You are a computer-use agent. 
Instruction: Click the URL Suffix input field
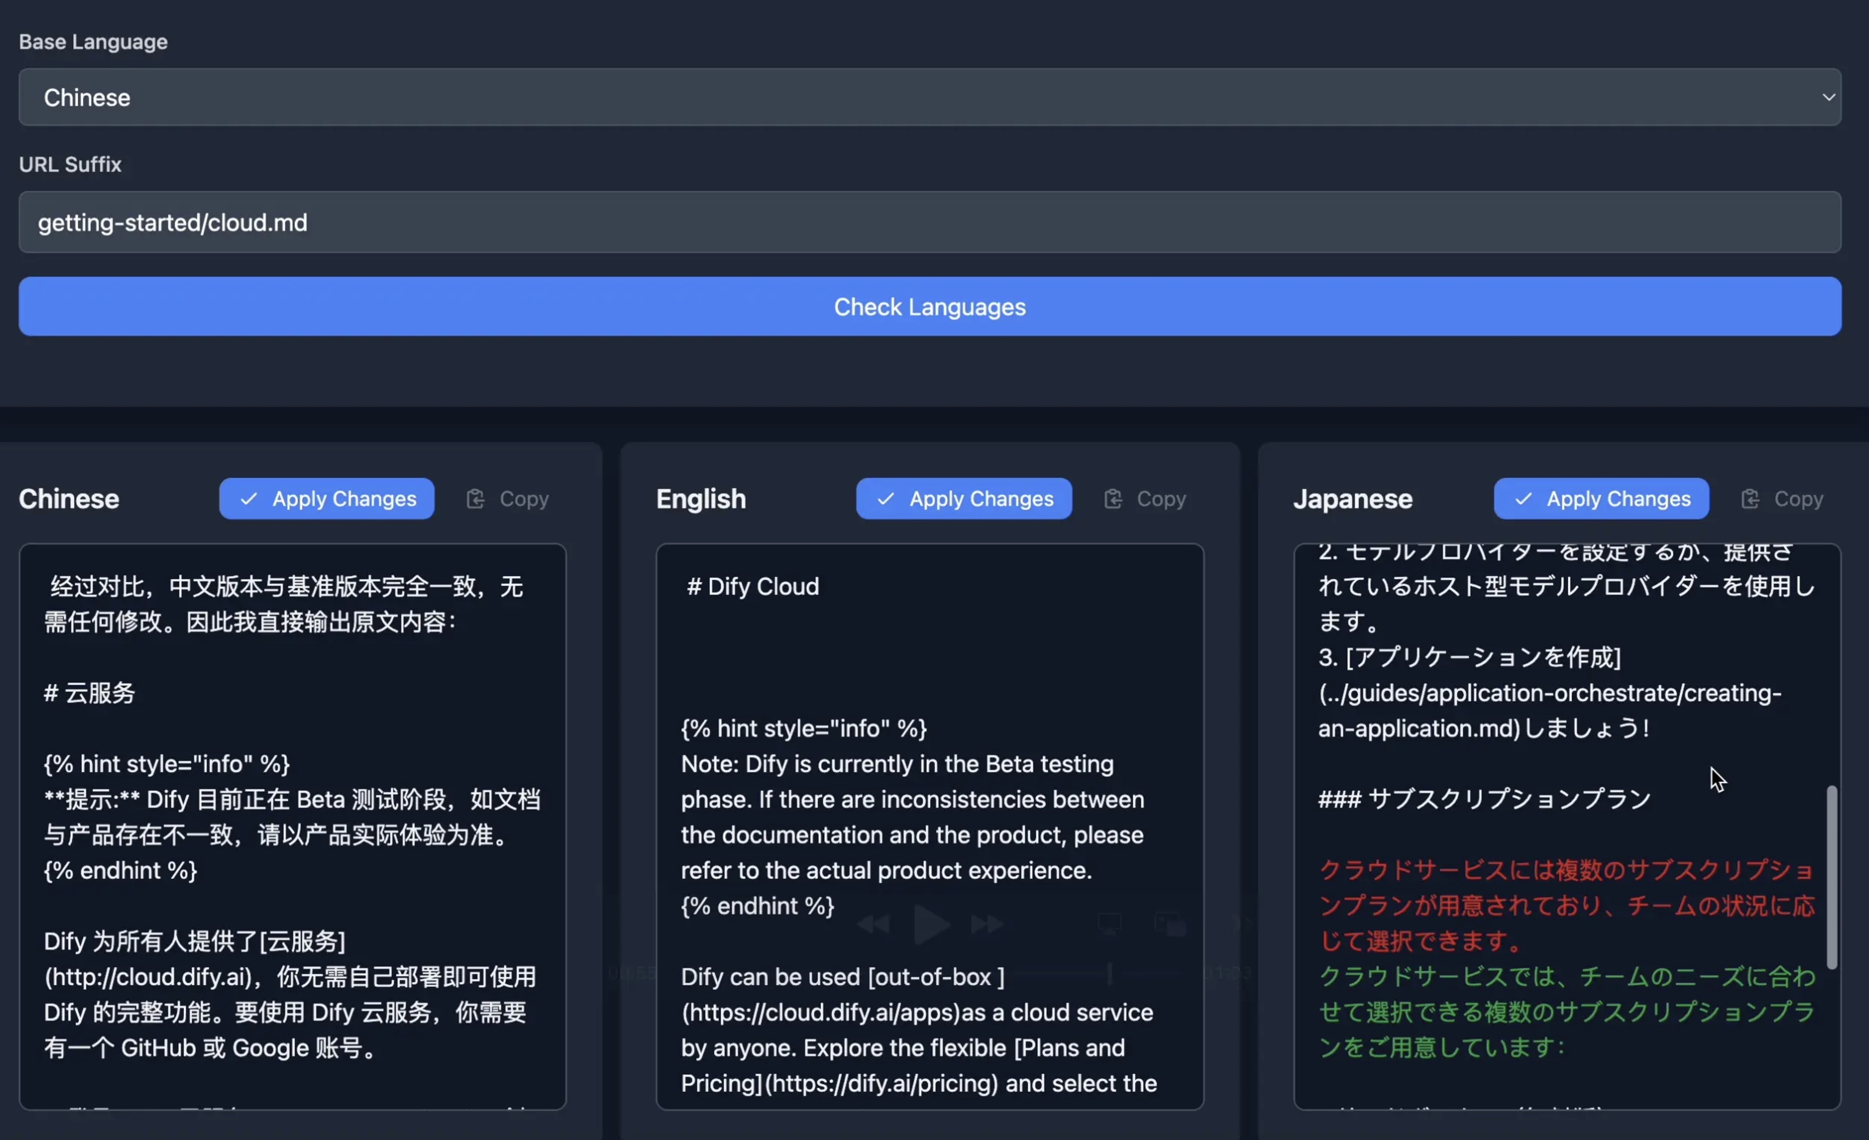click(x=929, y=222)
